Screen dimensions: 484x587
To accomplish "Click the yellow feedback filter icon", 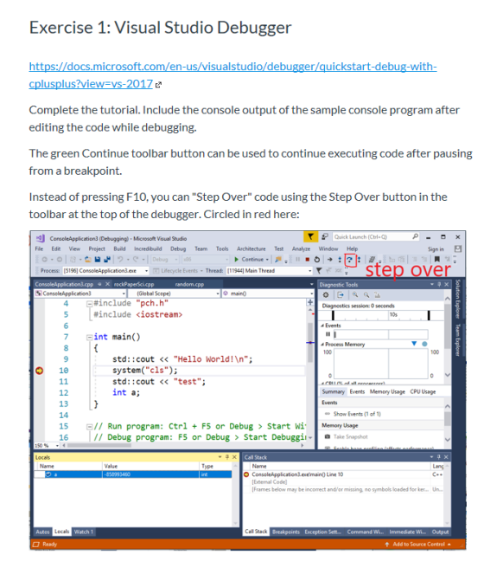I will [x=310, y=236].
